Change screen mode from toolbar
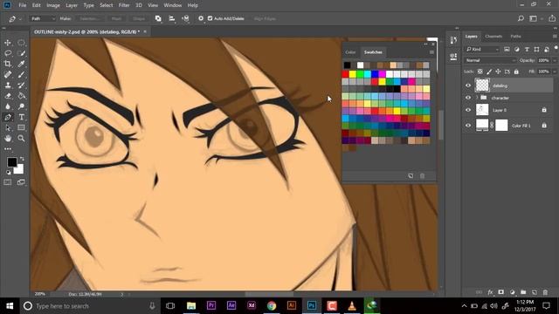The image size is (559, 314). click(x=21, y=182)
